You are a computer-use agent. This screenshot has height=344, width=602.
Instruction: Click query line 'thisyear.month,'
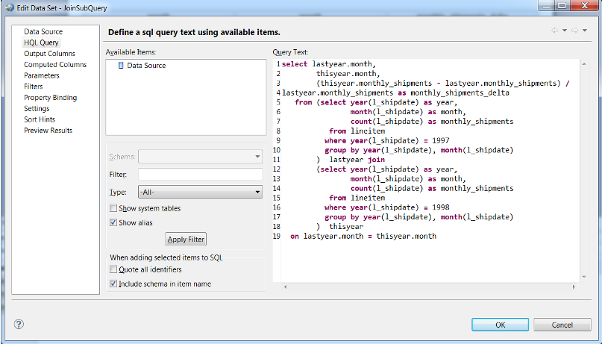click(348, 74)
